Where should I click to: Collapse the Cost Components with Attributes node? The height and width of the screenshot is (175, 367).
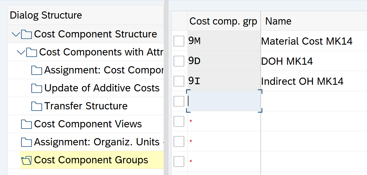21,52
